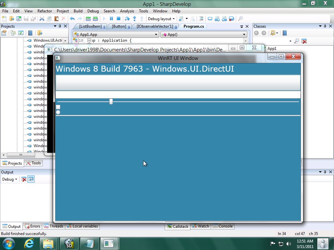The image size is (334, 250).
Task: Click the Clear output icon in Output panel
Action: pyautogui.click(x=24, y=179)
